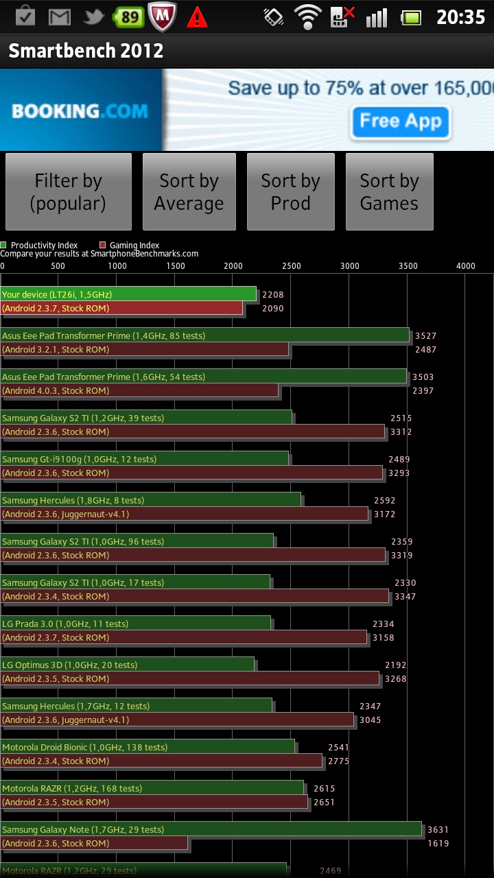Select the LG Optimus 3D bar
494x878 pixels.
point(127,664)
